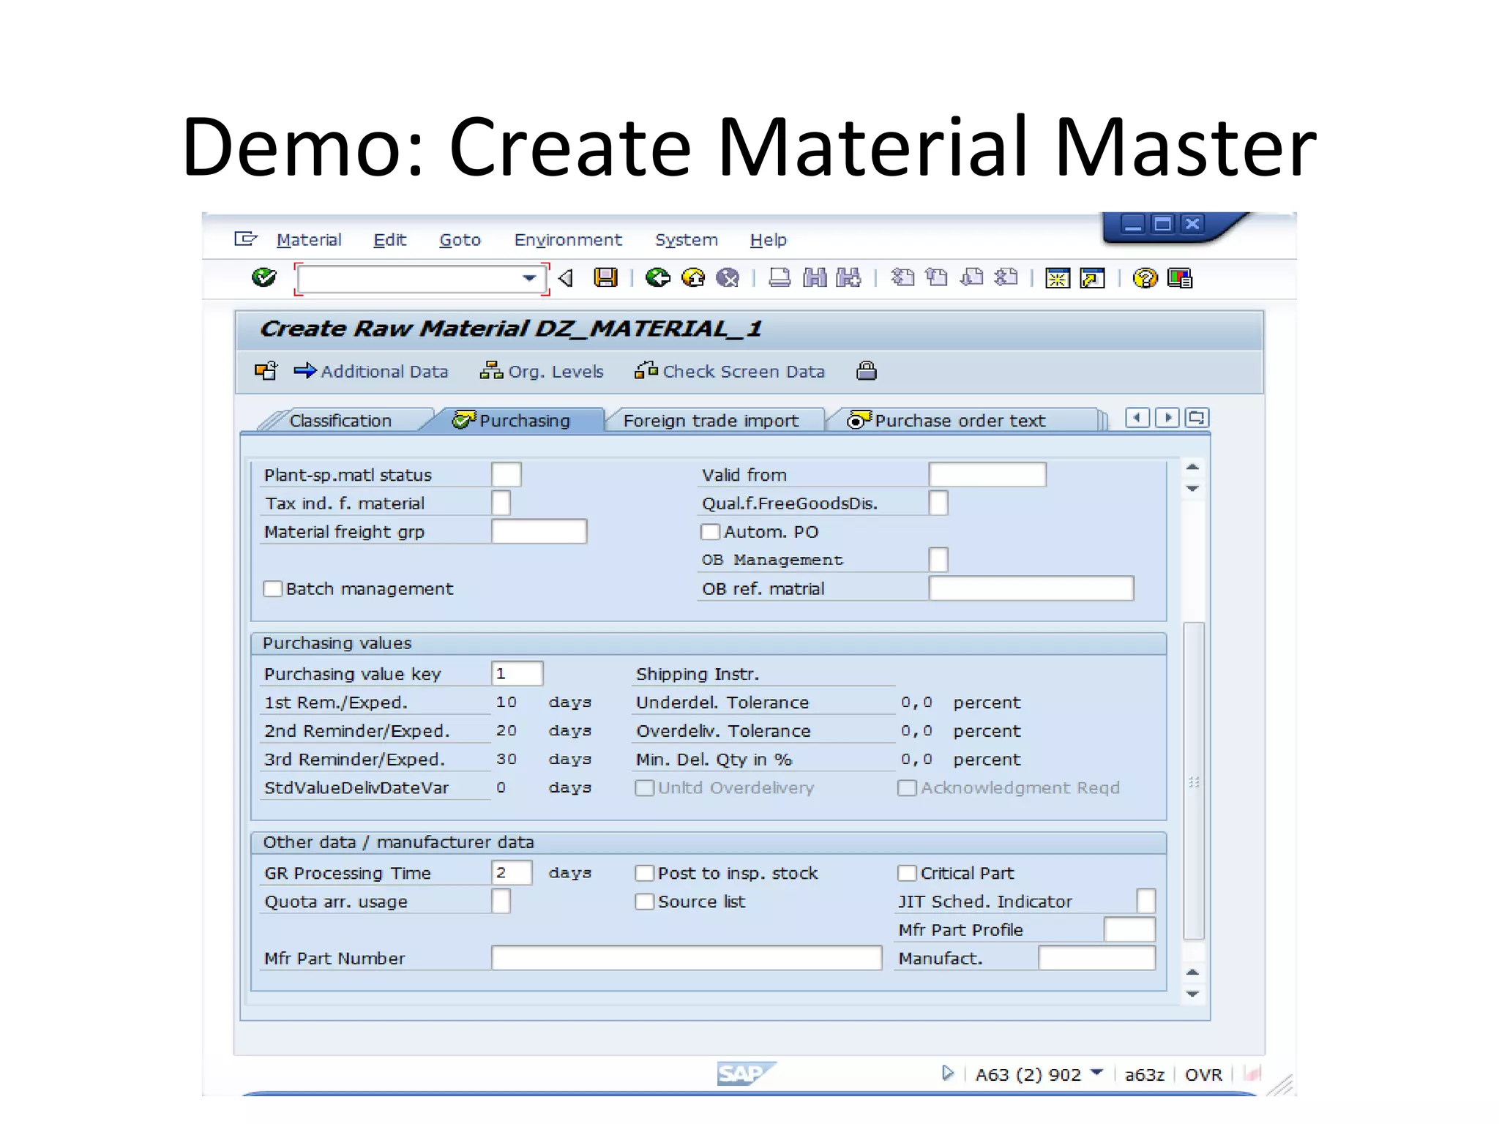
Task: Click the Manufact. input field
Action: [1096, 958]
